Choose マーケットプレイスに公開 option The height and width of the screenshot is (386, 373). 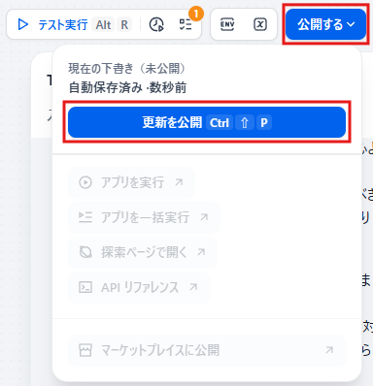click(x=207, y=350)
